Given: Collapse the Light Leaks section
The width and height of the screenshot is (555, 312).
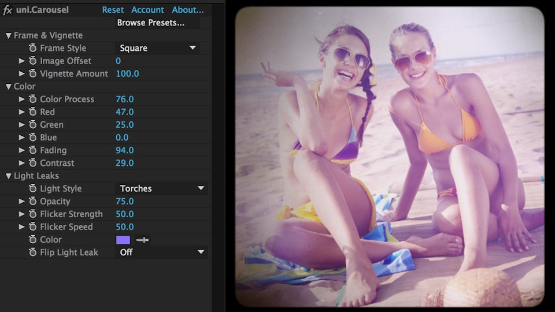Looking at the screenshot, I should [8, 176].
